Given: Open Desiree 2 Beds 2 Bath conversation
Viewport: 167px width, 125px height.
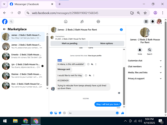Looking at the screenshot, I should [x=23, y=76].
